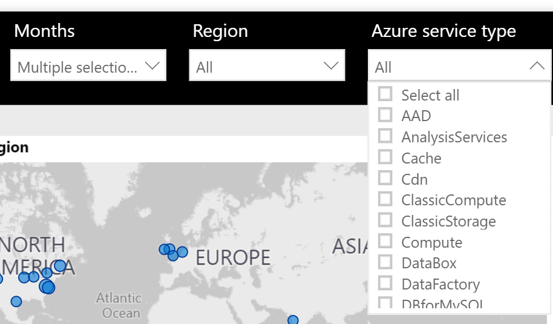This screenshot has height=324, width=553.
Task: Check the DataBox option
Action: coord(385,262)
